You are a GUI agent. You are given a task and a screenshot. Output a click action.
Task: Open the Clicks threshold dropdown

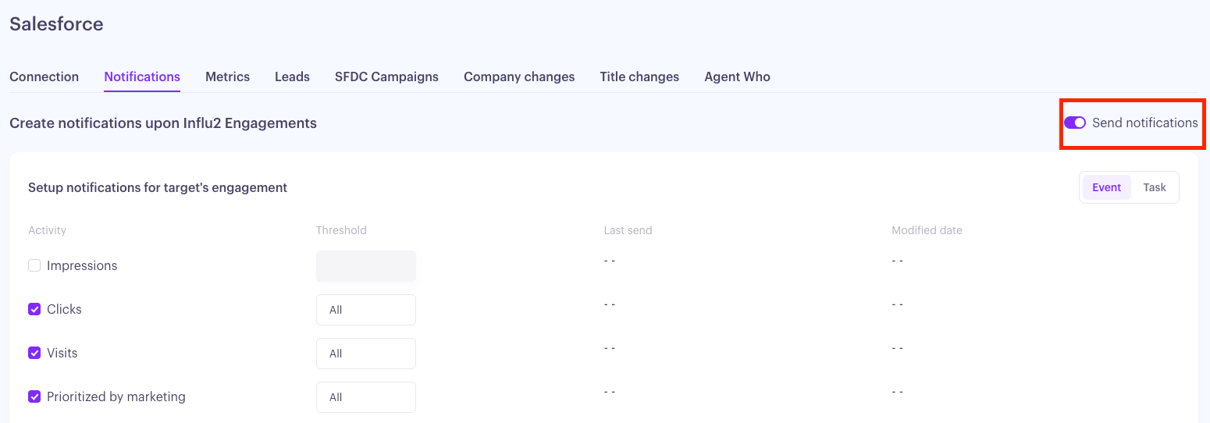pos(366,310)
